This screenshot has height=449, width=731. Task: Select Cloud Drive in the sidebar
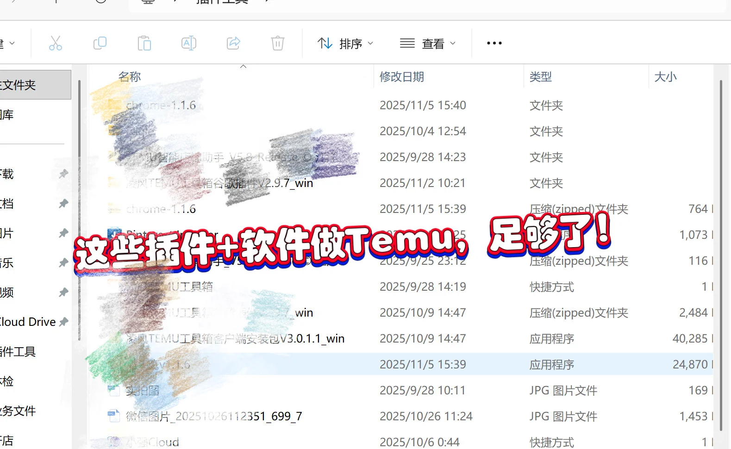click(28, 322)
